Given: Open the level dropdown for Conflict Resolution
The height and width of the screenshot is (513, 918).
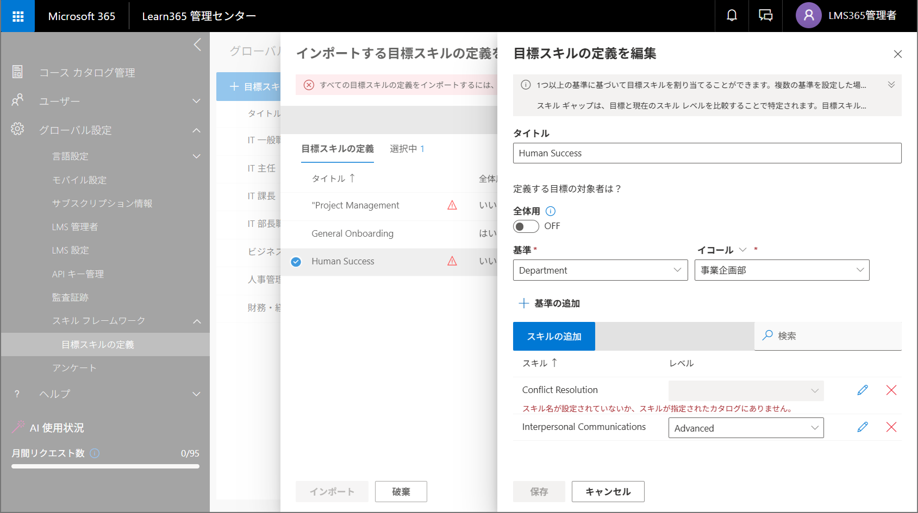Looking at the screenshot, I should coord(746,391).
